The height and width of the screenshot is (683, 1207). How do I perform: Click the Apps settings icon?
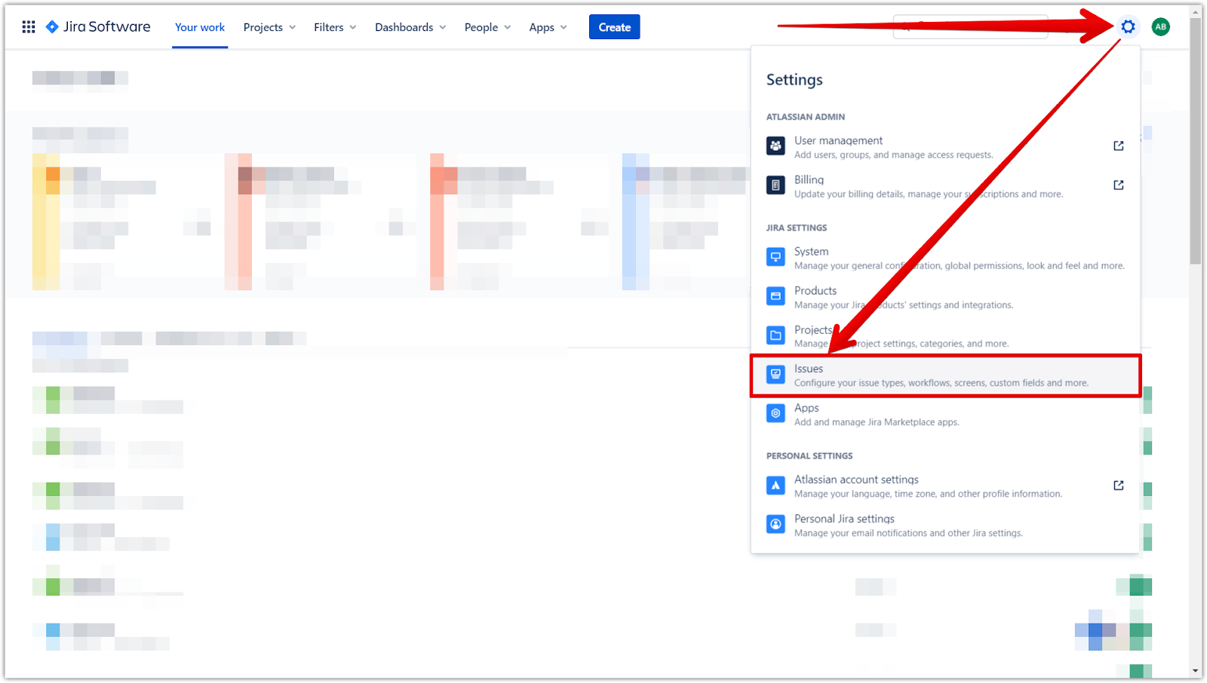pos(775,414)
